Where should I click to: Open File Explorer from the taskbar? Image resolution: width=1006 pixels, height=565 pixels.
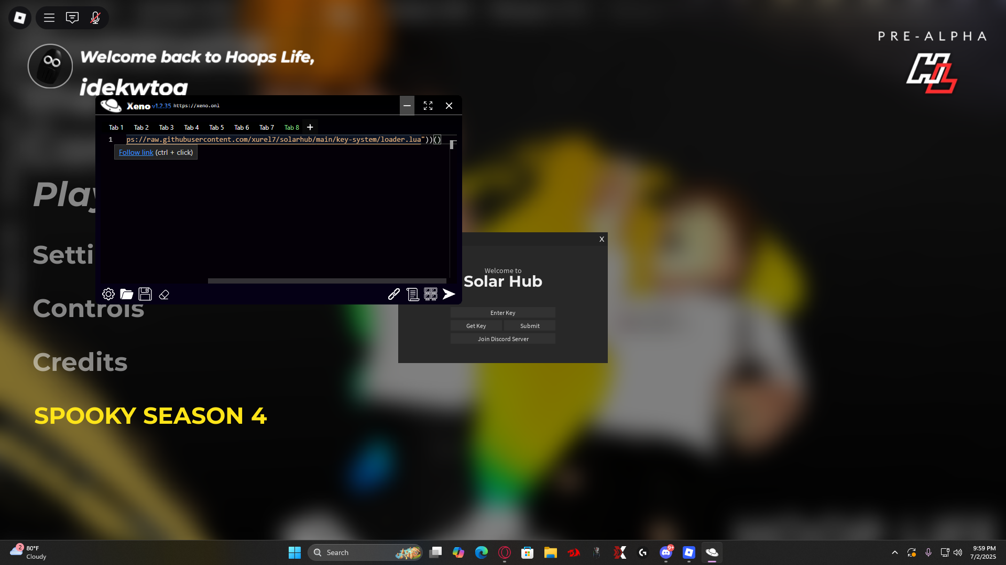(x=551, y=552)
